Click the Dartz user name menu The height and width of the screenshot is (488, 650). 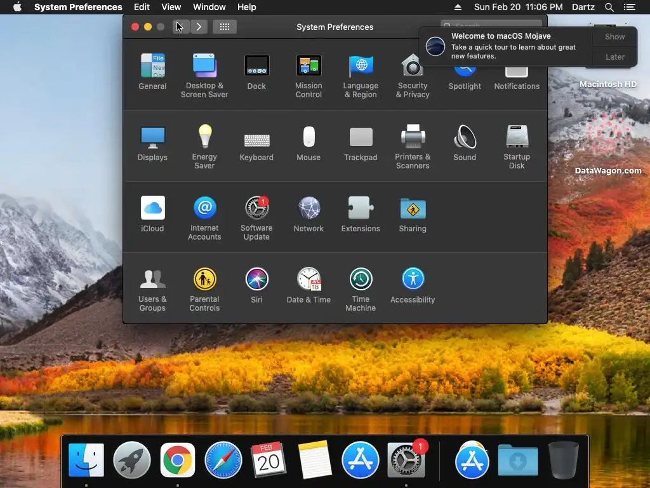click(x=583, y=7)
